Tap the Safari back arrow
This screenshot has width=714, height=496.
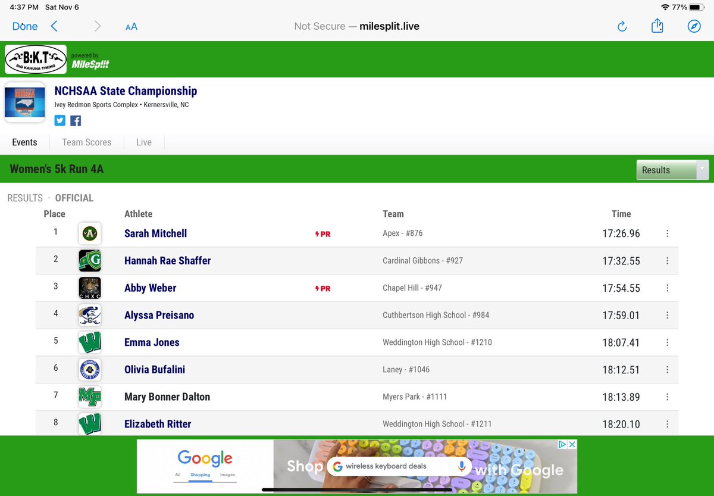pos(54,26)
